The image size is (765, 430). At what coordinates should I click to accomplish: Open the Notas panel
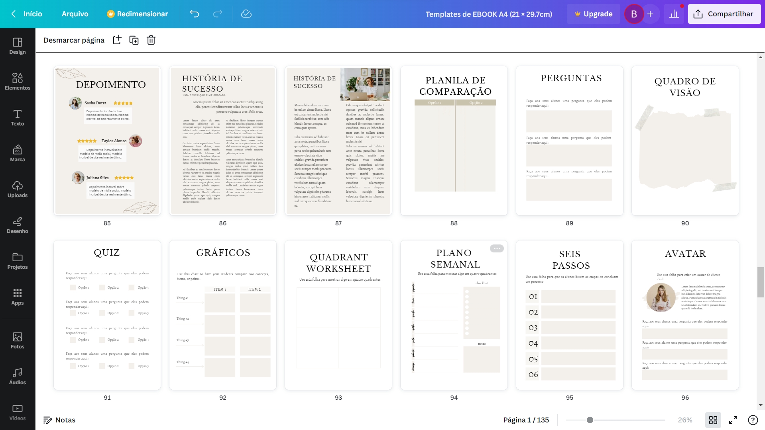59,420
